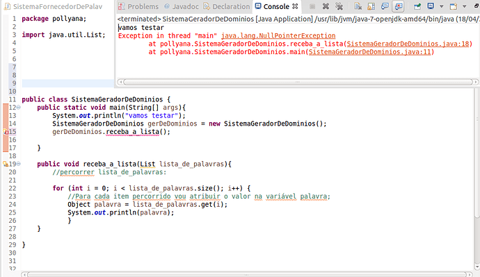This screenshot has height=277, width=480.
Task: Click the Console tab monitor icon
Action: click(258, 6)
